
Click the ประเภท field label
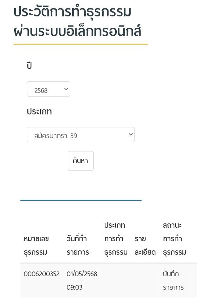pyautogui.click(x=39, y=112)
